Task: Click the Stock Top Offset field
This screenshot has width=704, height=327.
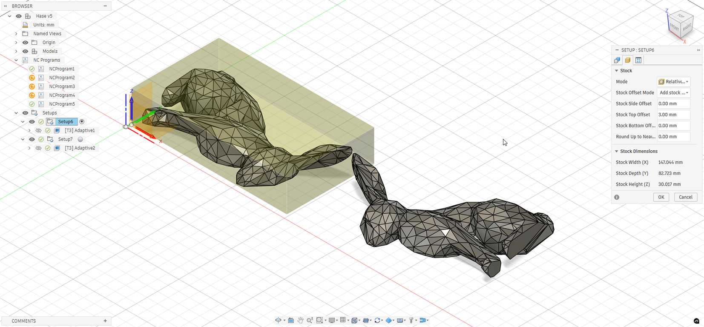Action: (x=674, y=115)
